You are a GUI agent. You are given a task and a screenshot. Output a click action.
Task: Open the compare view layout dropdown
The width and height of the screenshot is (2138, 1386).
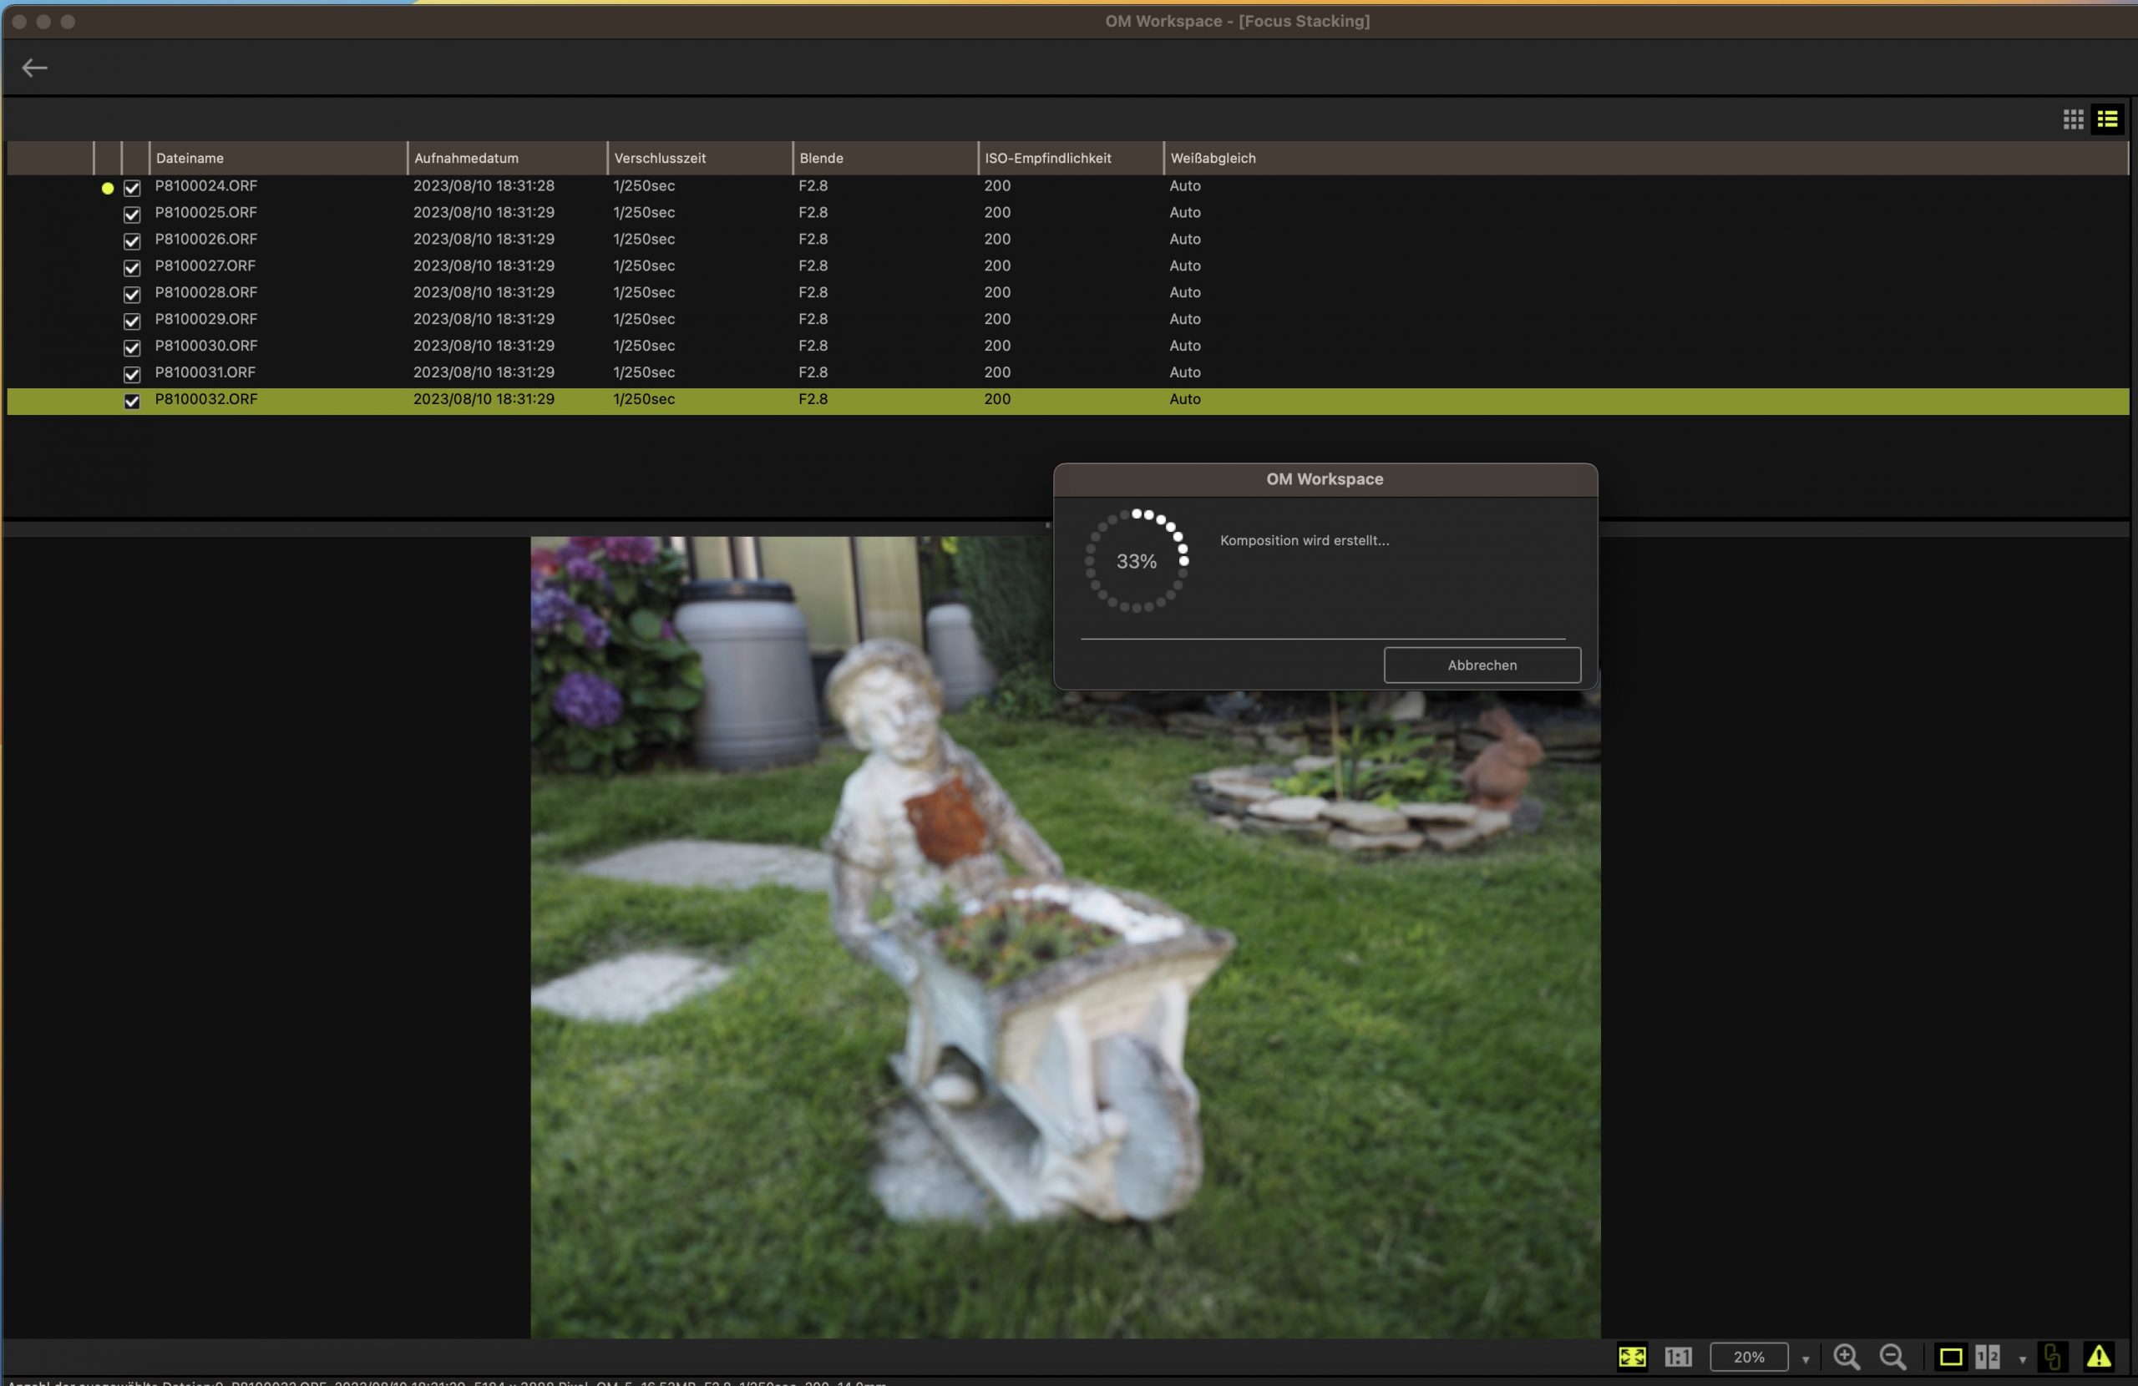click(x=2021, y=1358)
